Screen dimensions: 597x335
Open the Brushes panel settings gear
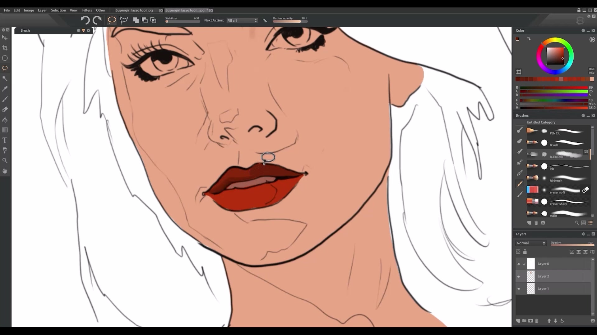point(583,115)
